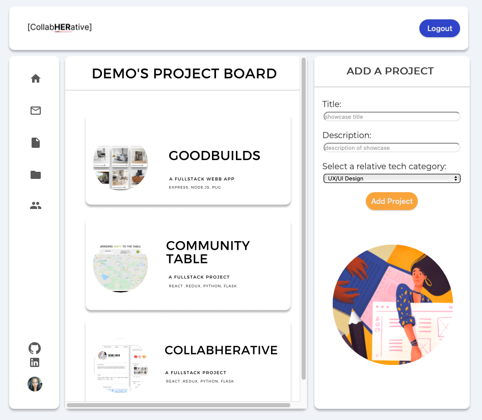
Task: Open the COLLABHERATIVE project card
Action: [x=189, y=362]
